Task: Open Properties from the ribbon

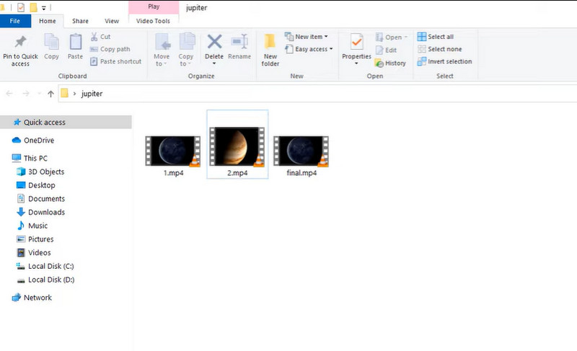Action: [356, 42]
